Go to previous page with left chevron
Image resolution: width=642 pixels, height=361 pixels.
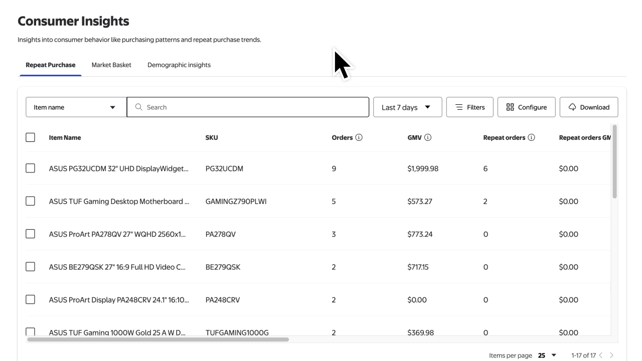pos(601,355)
